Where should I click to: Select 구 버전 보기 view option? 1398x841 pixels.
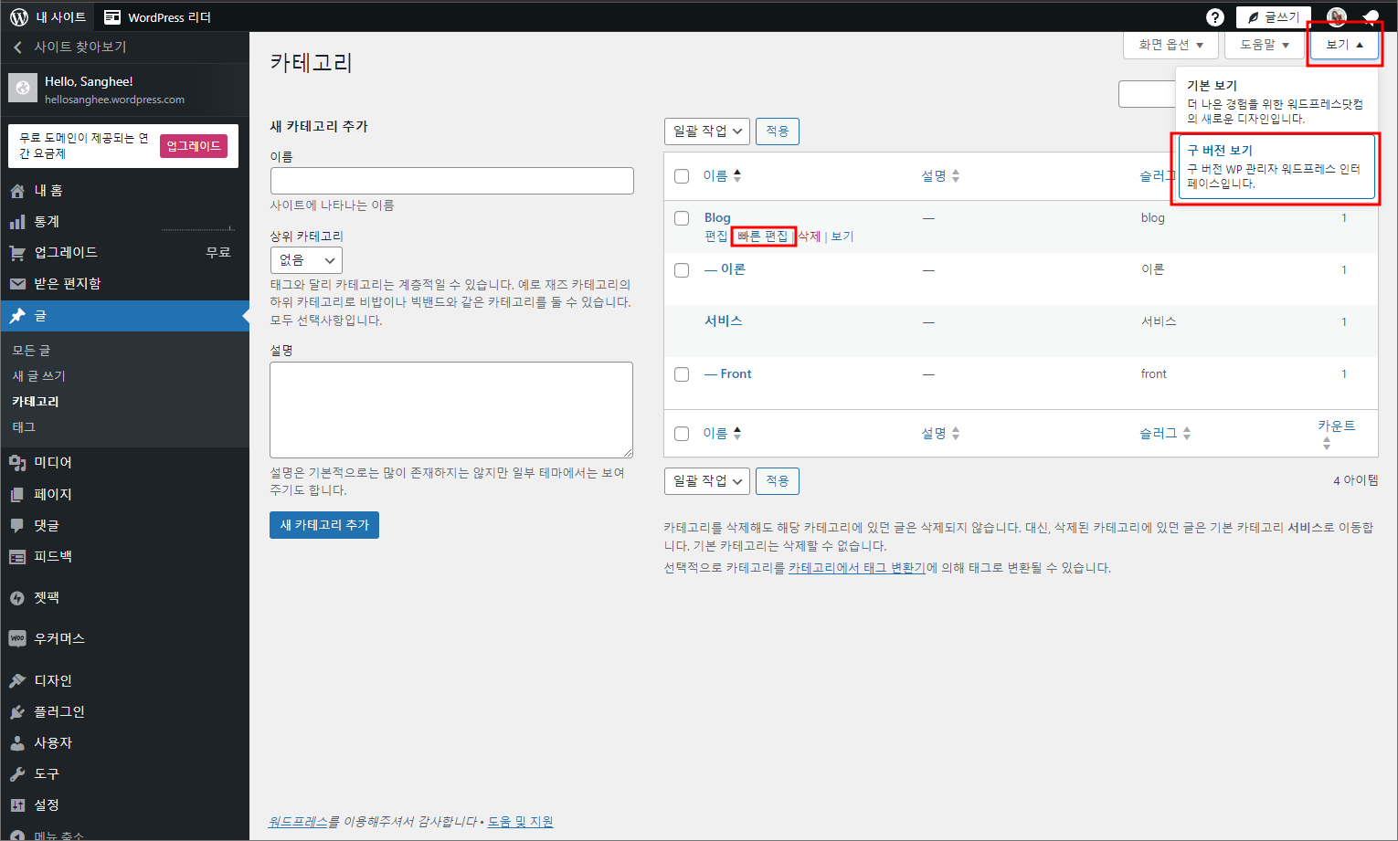coord(1276,166)
